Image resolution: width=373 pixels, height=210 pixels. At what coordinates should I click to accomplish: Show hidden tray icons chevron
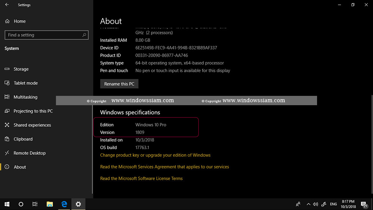pos(308,204)
